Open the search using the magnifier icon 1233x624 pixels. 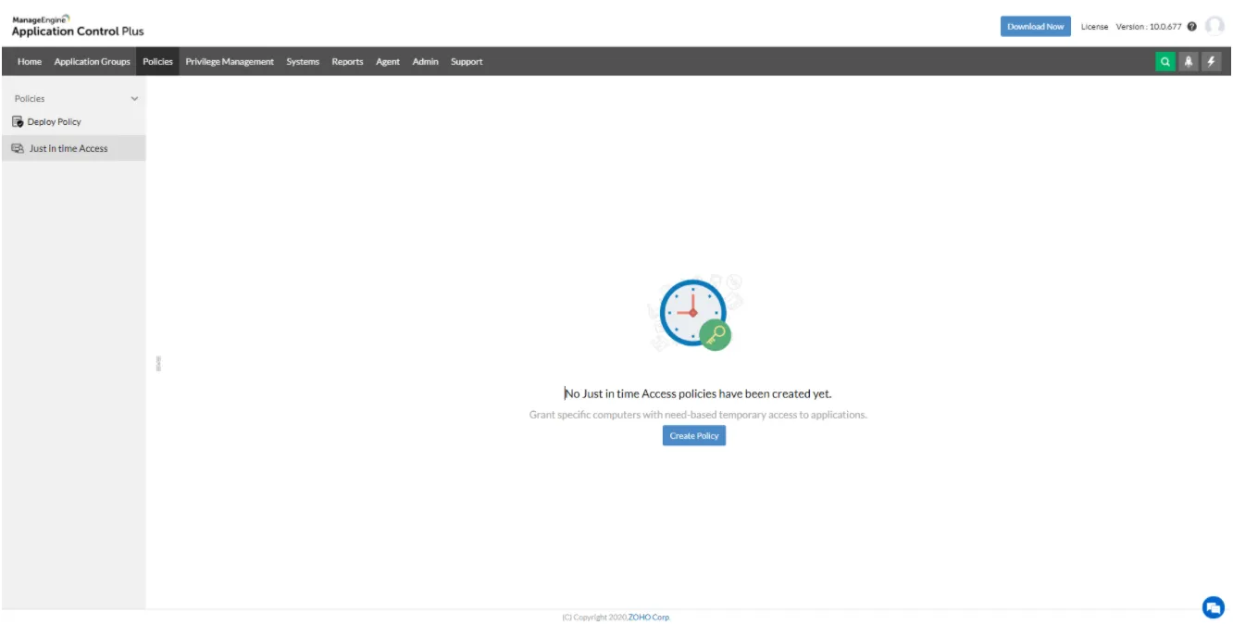1165,61
